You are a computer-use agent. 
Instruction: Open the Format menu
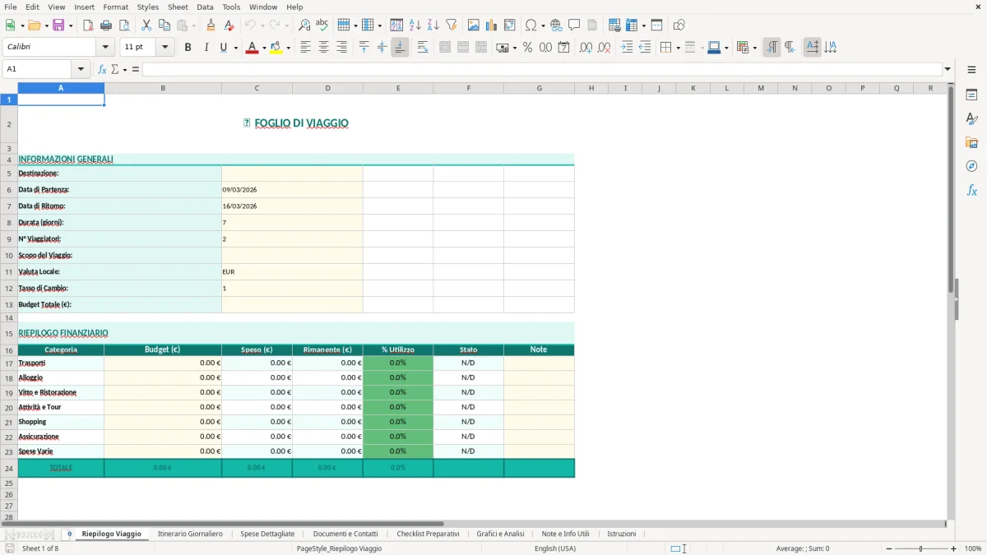pyautogui.click(x=115, y=7)
